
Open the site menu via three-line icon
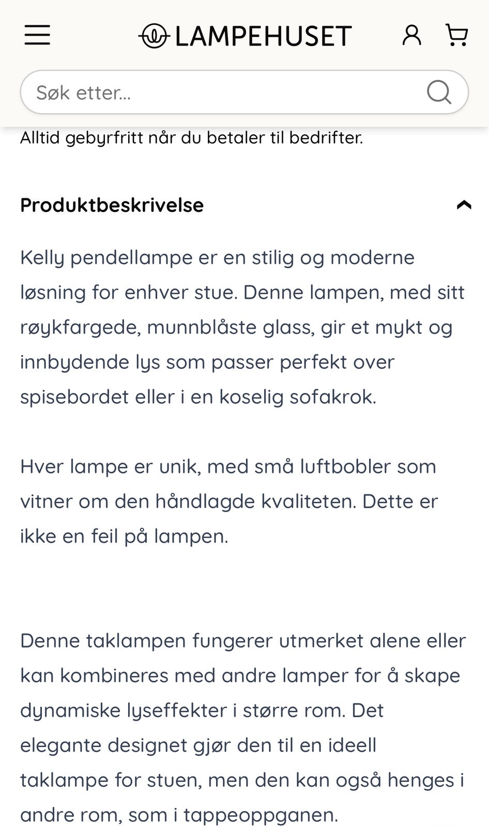(37, 35)
